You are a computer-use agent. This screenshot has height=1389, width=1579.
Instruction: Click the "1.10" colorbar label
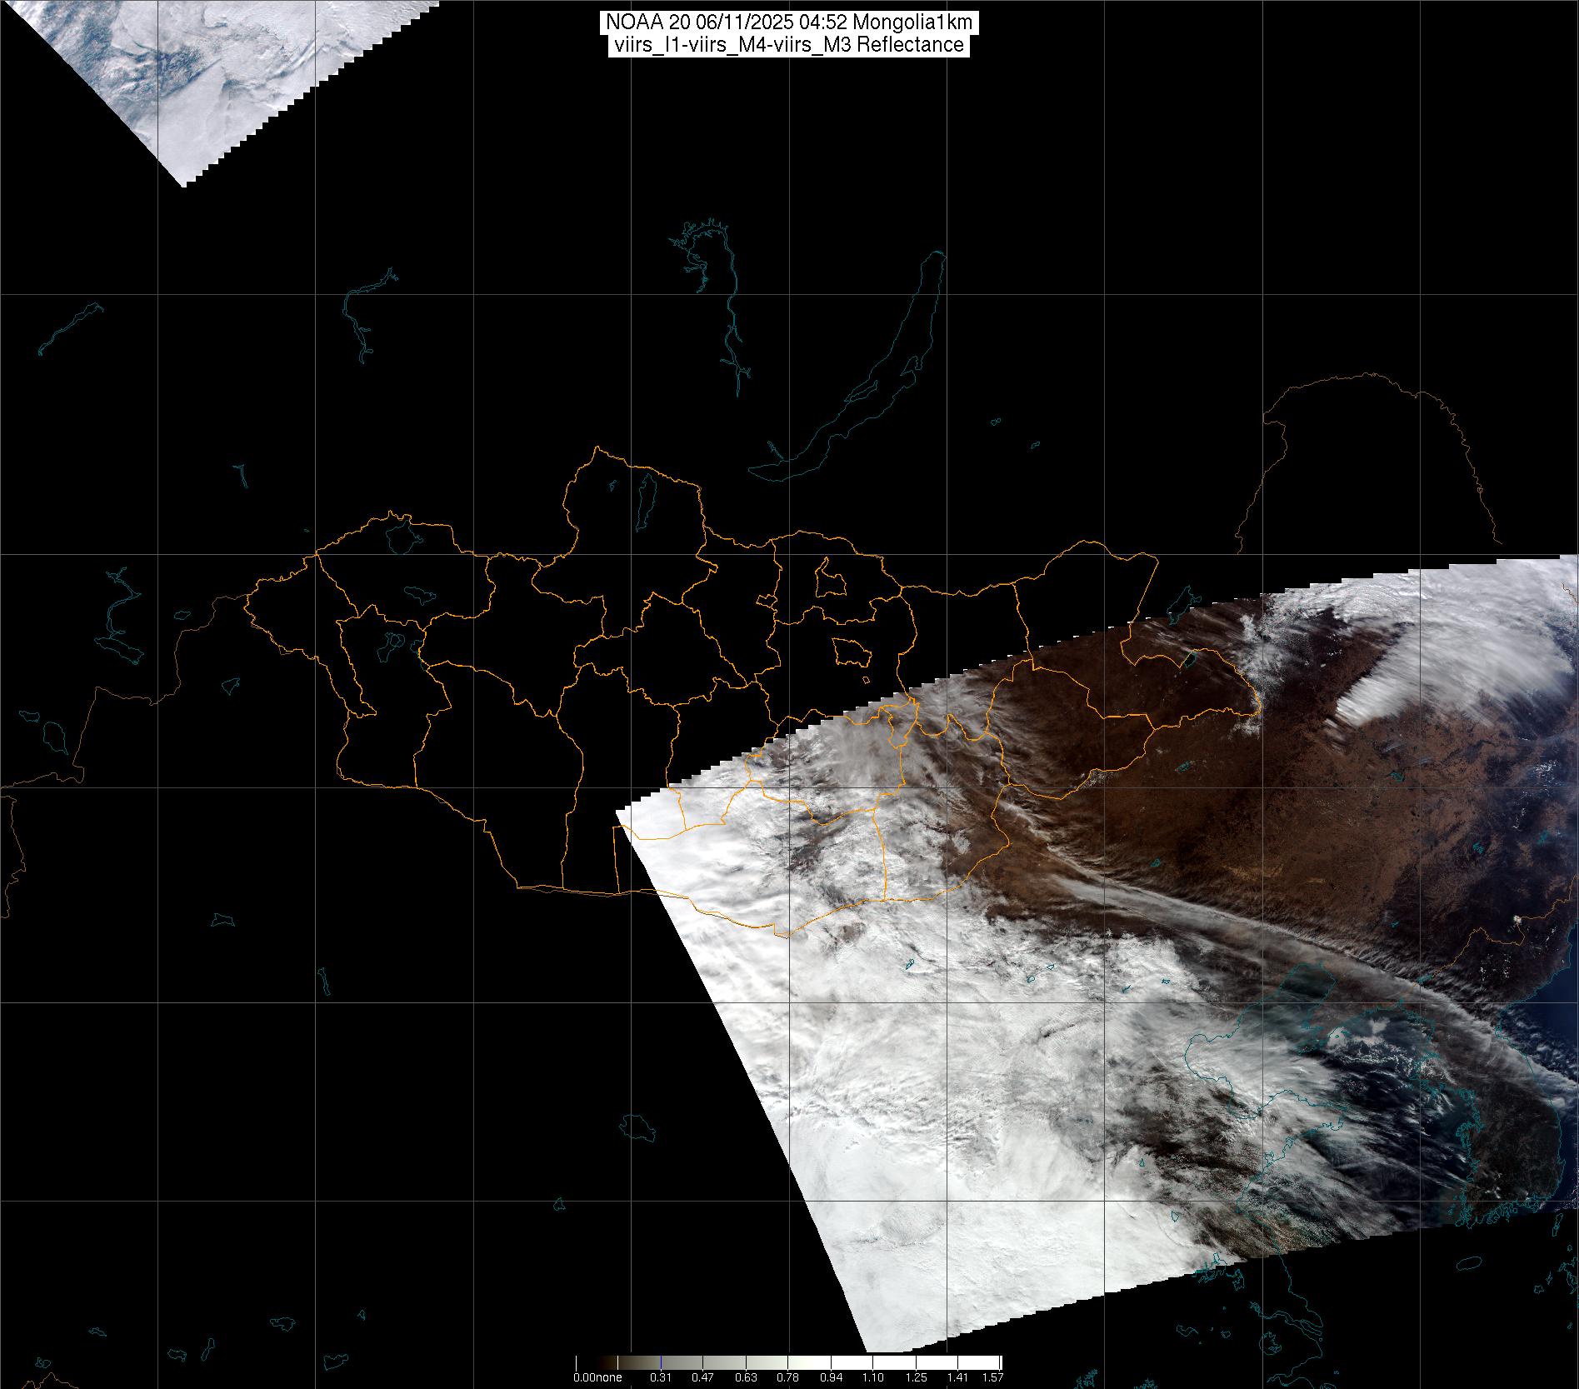tap(873, 1377)
